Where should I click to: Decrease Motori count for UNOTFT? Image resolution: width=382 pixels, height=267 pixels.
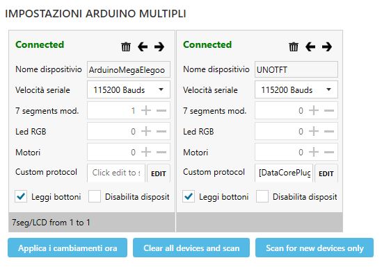(329, 152)
